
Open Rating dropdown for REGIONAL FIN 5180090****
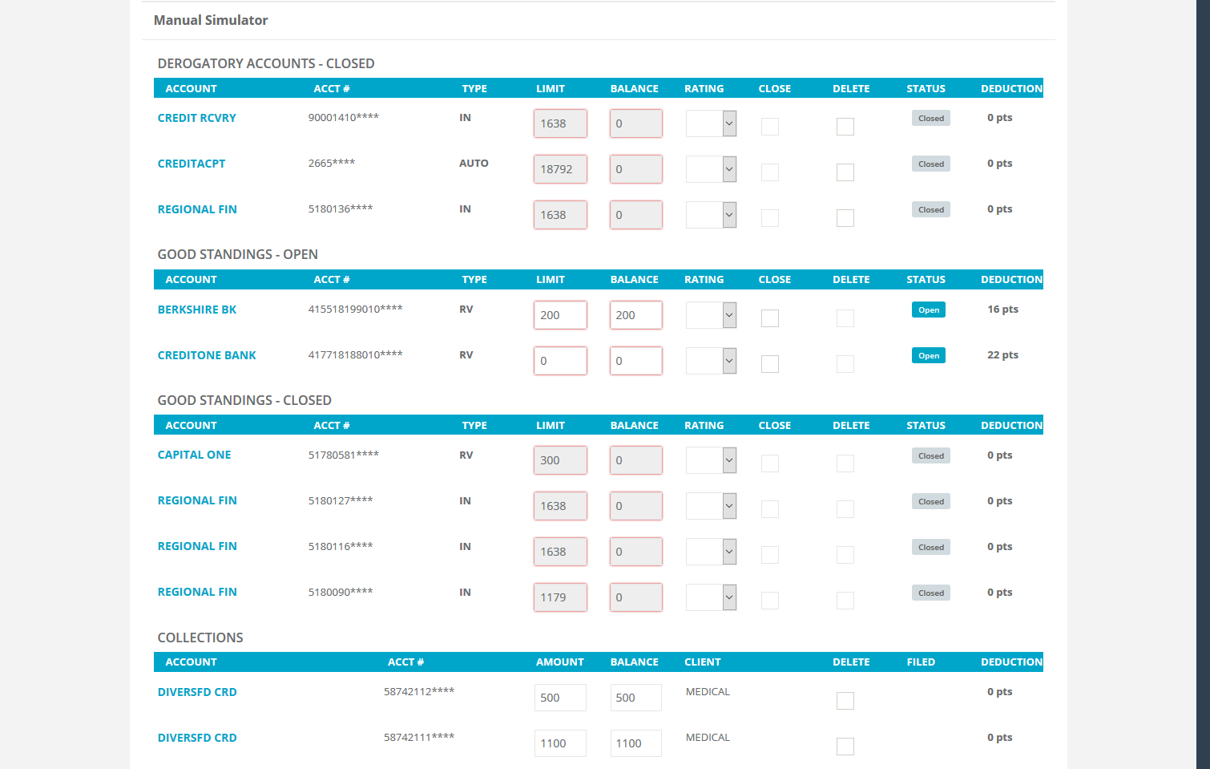pyautogui.click(x=711, y=597)
